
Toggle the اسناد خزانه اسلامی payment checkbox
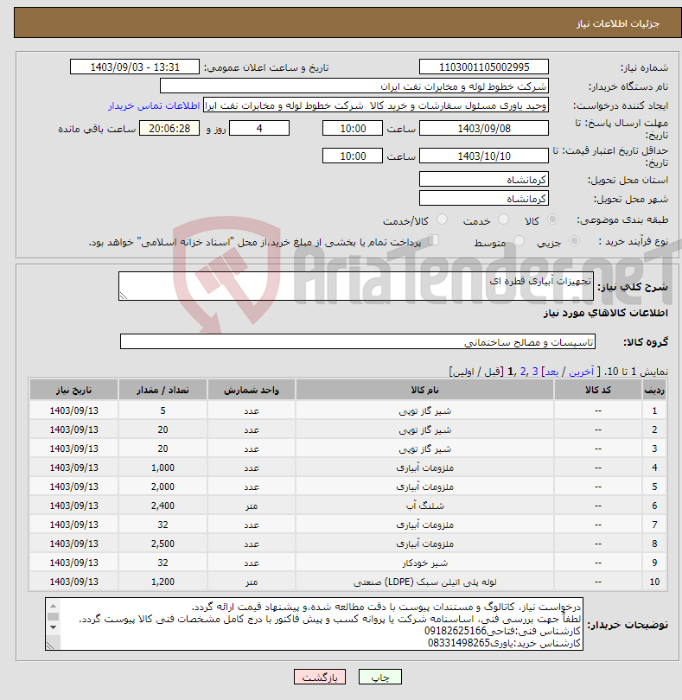tap(433, 240)
